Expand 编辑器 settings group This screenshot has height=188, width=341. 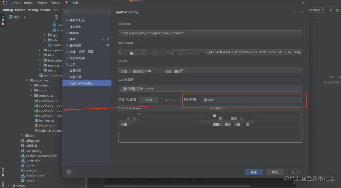click(x=67, y=33)
